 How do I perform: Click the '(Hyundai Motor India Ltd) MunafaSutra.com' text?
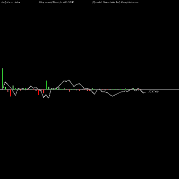pos(115,2)
